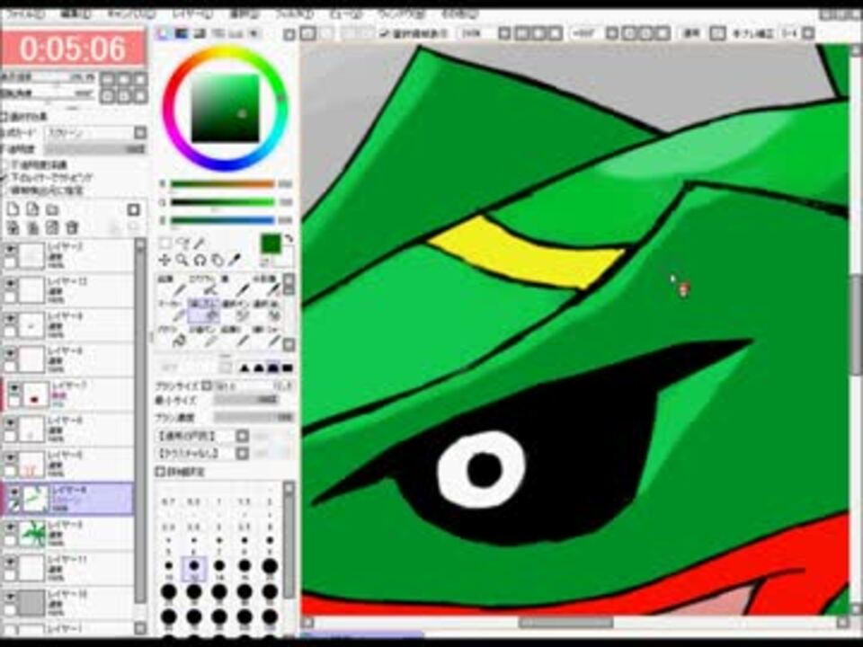This screenshot has width=863, height=647.
Task: Select the lasso selection tool
Action: click(182, 244)
